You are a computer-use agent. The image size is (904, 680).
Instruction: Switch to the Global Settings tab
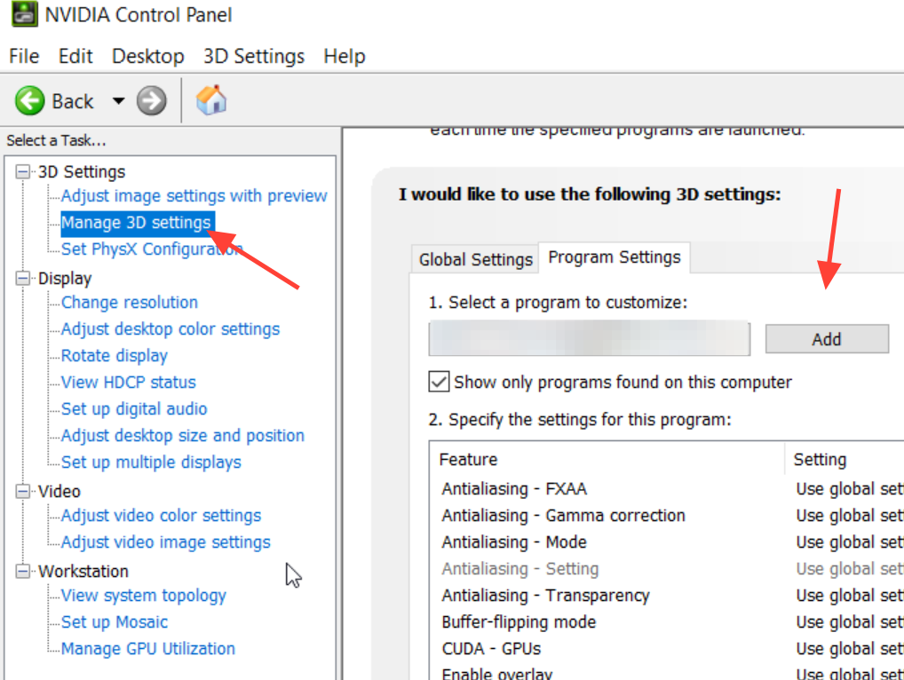[x=475, y=259]
